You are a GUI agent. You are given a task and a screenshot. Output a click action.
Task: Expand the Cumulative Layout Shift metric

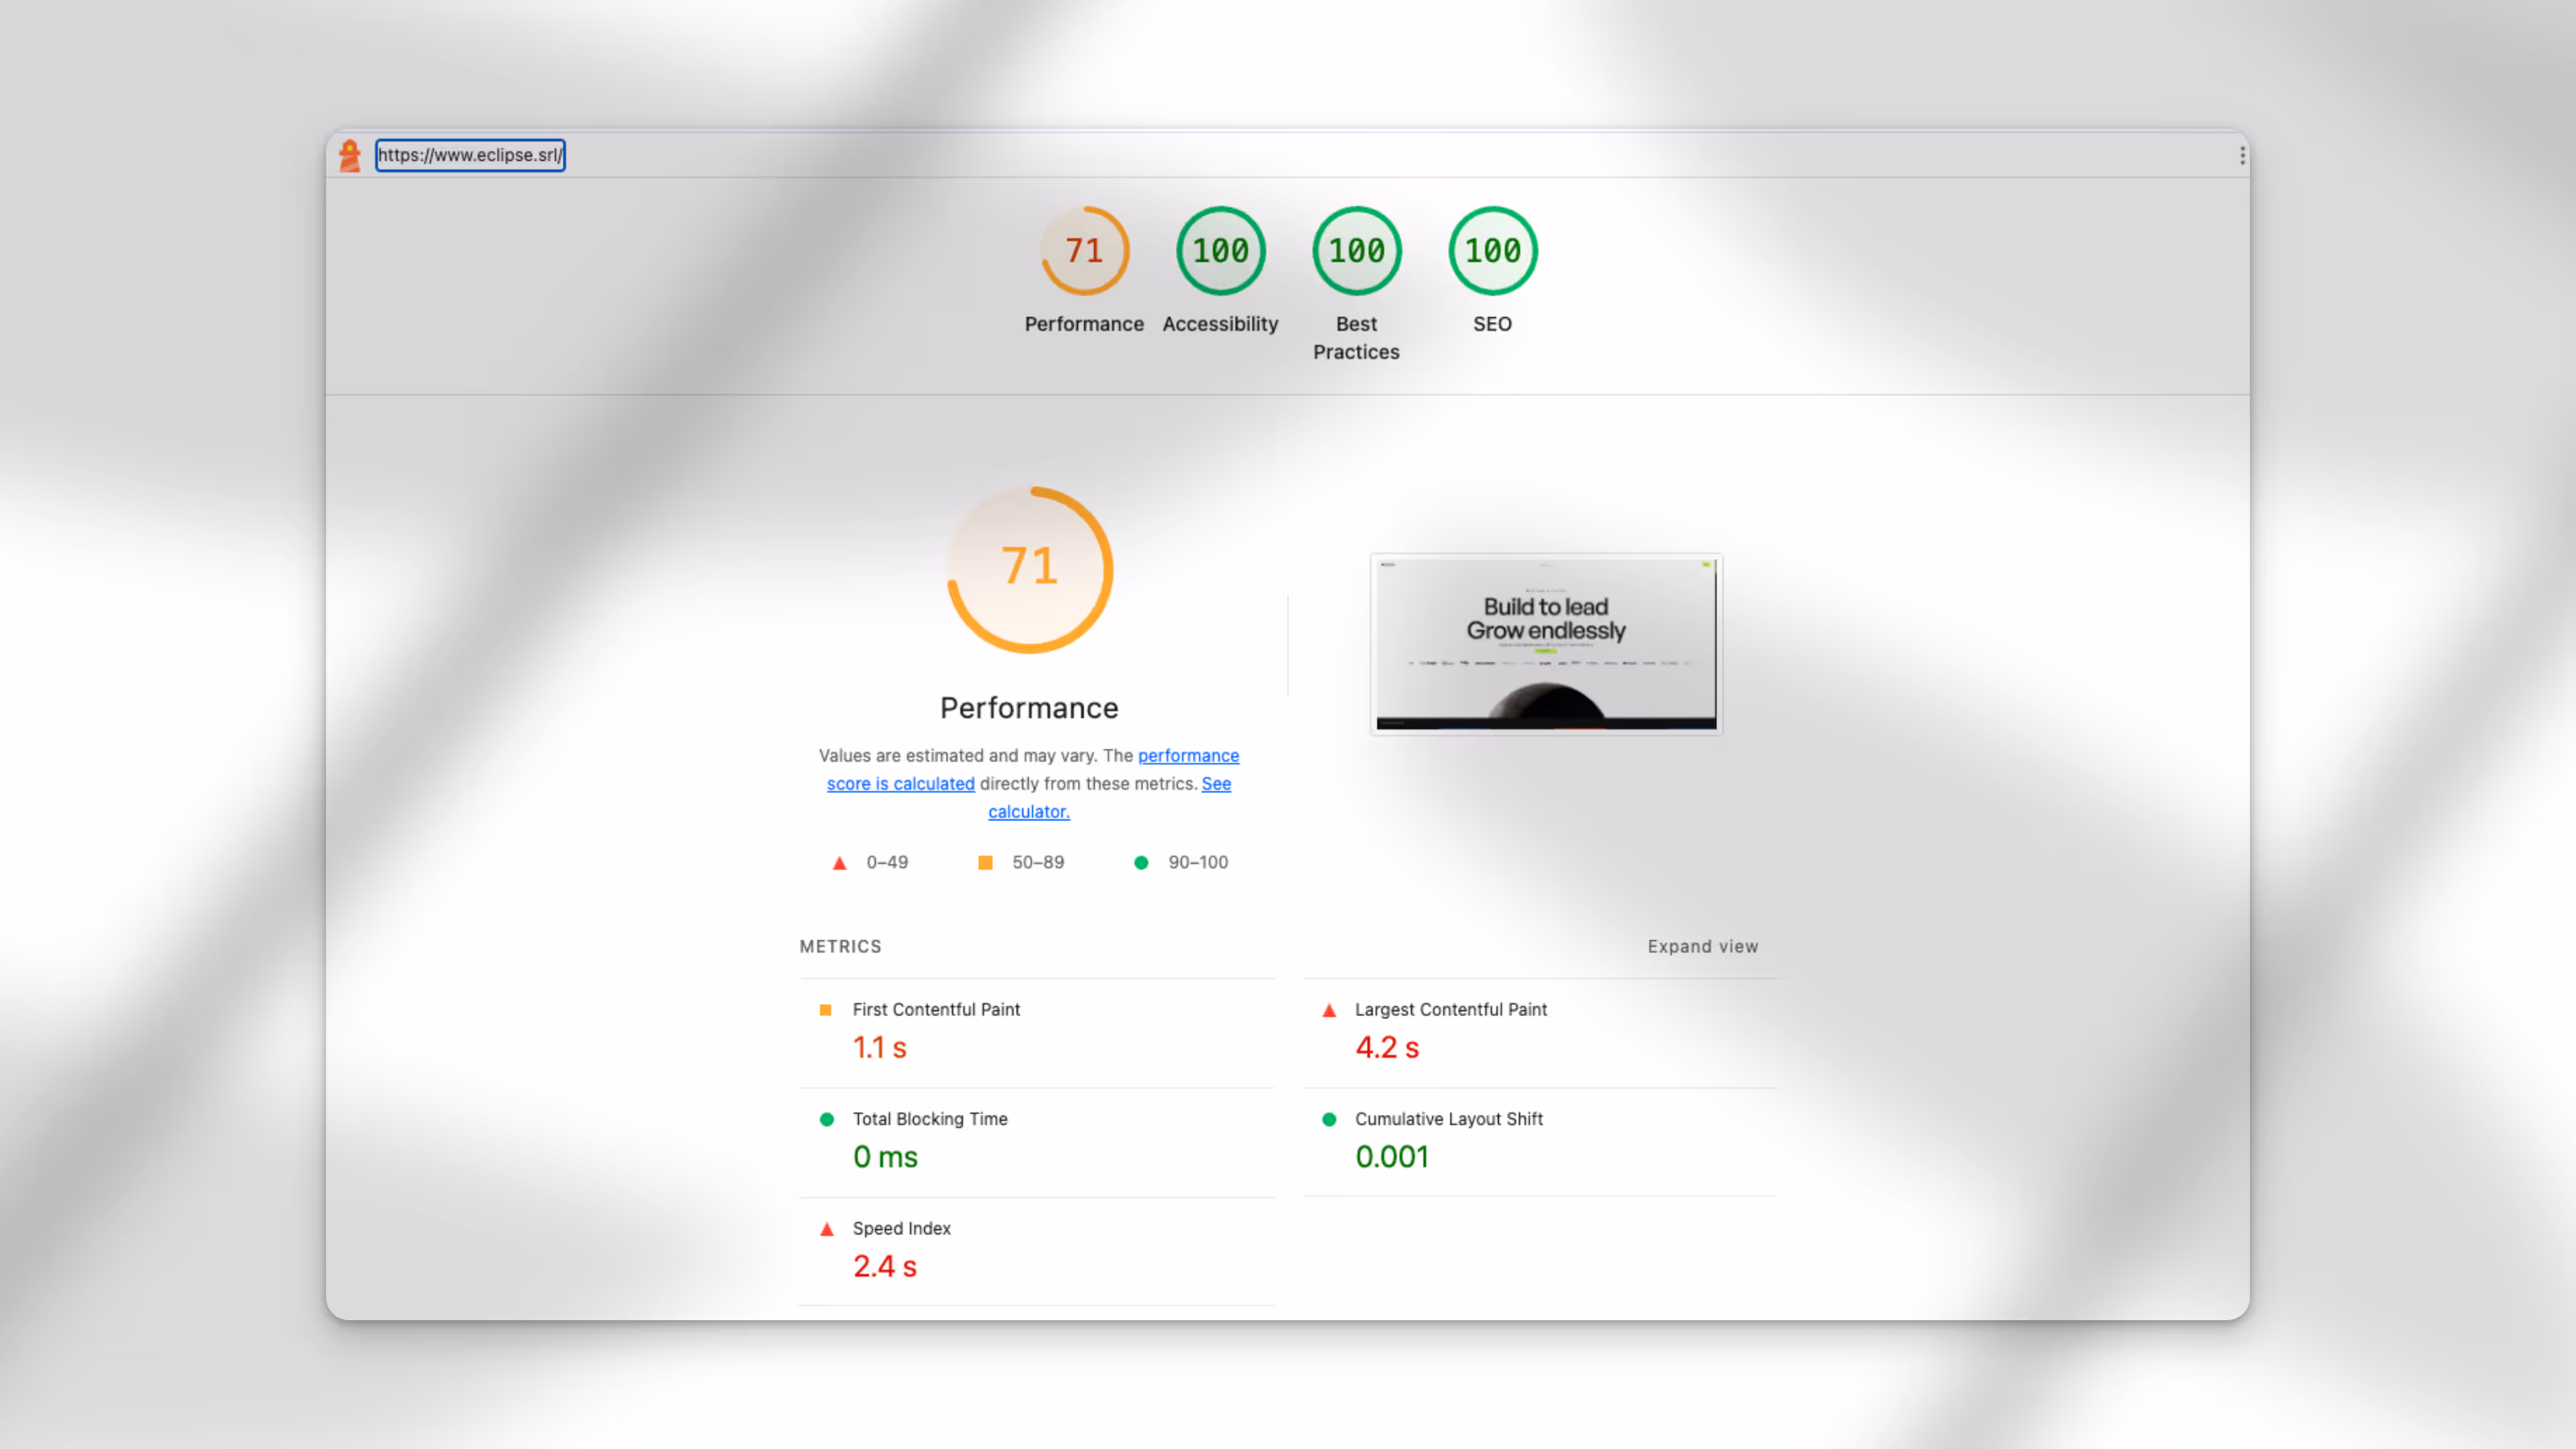click(x=1448, y=1119)
